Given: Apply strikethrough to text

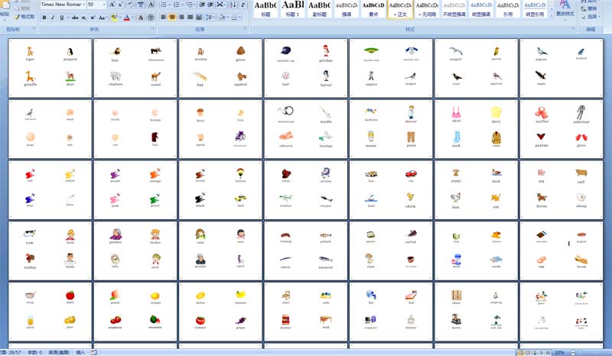Looking at the screenshot, I should (x=75, y=18).
